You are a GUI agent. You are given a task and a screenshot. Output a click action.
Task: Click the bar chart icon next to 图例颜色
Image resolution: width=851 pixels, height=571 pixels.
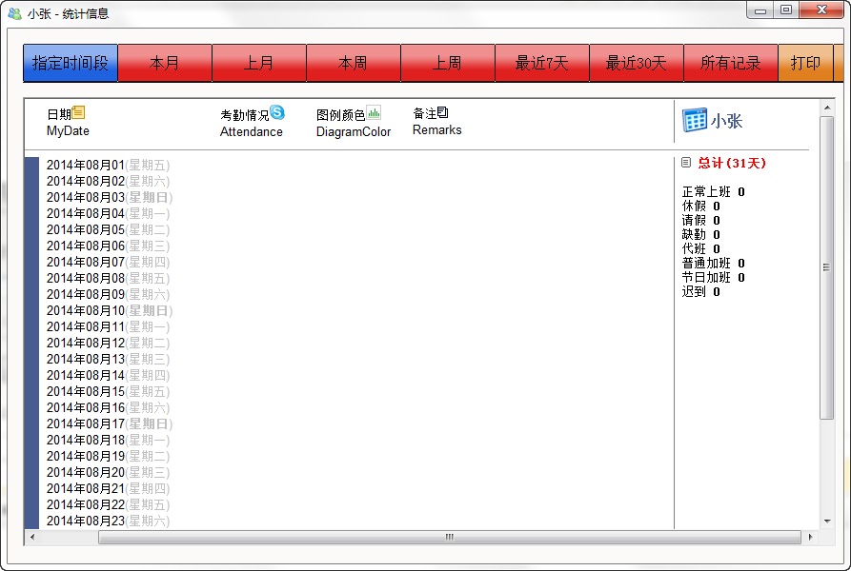click(x=373, y=111)
